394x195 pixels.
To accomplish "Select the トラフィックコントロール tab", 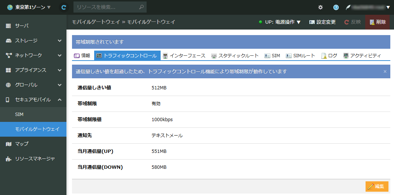I will pyautogui.click(x=127, y=55).
